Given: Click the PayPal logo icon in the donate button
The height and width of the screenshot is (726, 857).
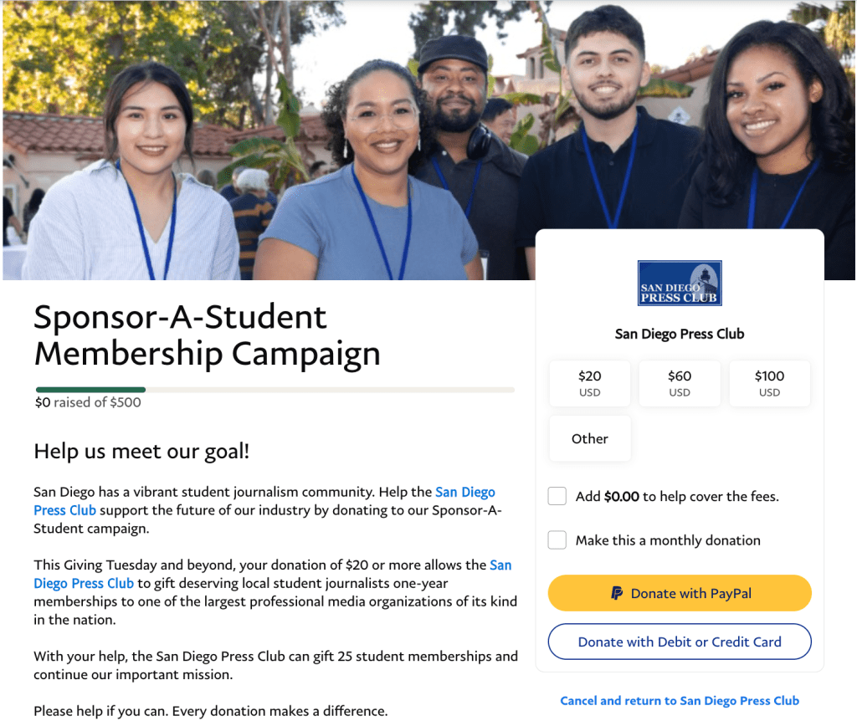Looking at the screenshot, I should tap(617, 594).
